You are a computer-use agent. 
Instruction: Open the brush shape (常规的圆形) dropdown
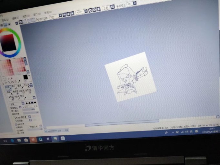30,117
